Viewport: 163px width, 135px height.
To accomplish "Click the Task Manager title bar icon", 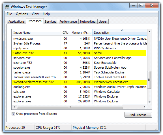I will (x=7, y=7).
